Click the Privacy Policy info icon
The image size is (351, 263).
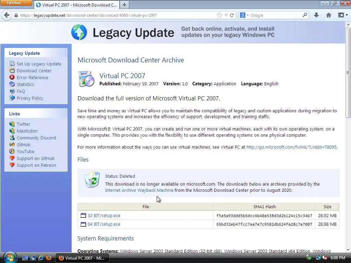pos(12,98)
